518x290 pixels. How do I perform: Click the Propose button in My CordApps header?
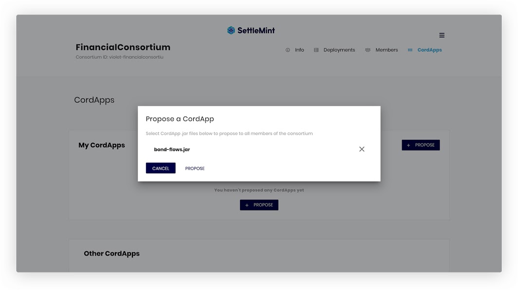[x=421, y=145]
